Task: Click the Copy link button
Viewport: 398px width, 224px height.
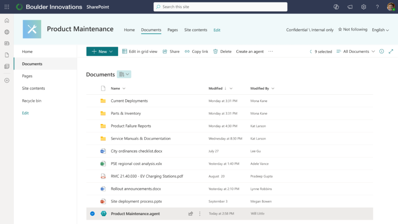Action: [x=196, y=51]
